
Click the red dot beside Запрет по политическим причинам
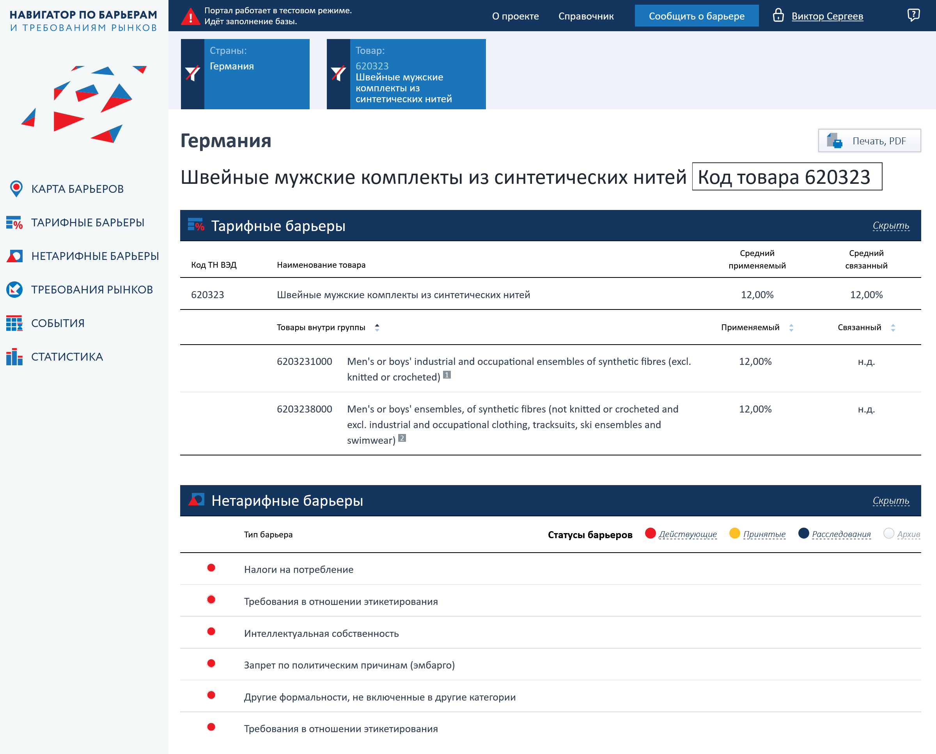coord(211,663)
